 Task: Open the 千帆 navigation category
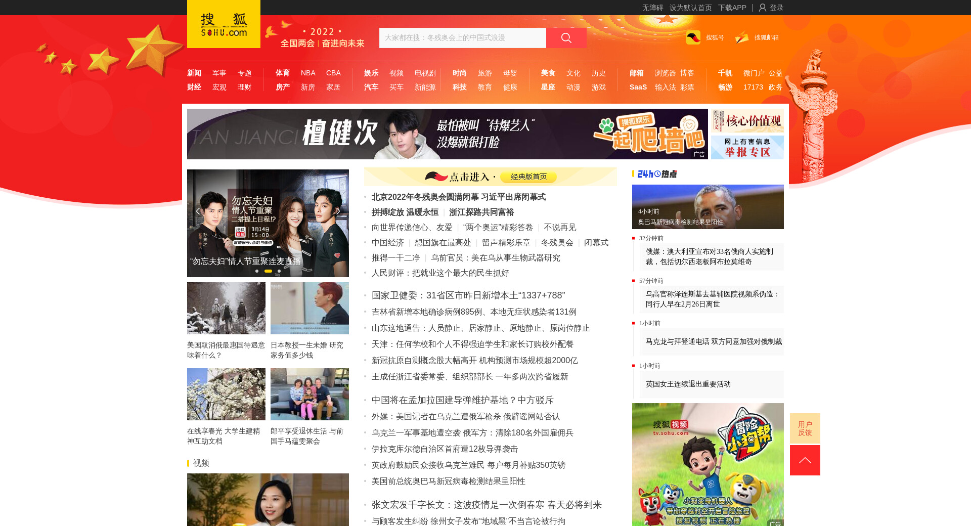725,73
